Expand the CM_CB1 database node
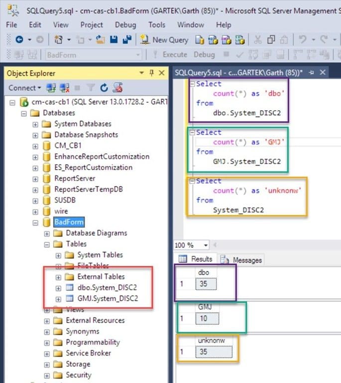341x383 pixels. pyautogui.click(x=35, y=146)
